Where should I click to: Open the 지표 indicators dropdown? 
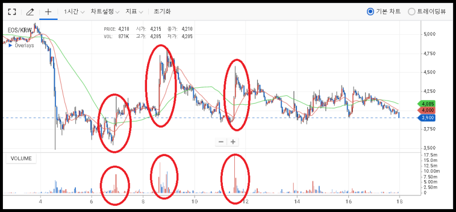coord(134,11)
